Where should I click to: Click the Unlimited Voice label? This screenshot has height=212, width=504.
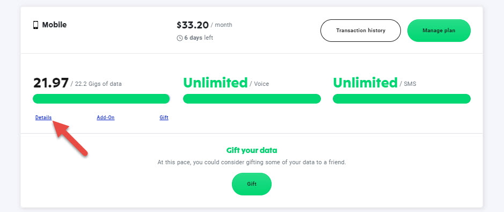point(226,83)
